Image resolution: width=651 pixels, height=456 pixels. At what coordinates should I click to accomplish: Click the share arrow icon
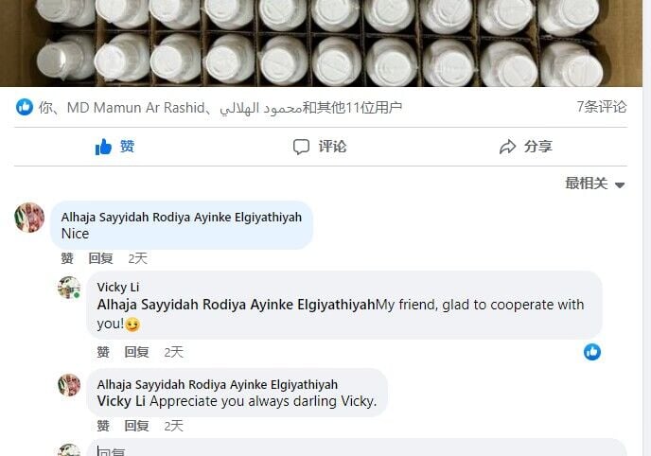[507, 147]
